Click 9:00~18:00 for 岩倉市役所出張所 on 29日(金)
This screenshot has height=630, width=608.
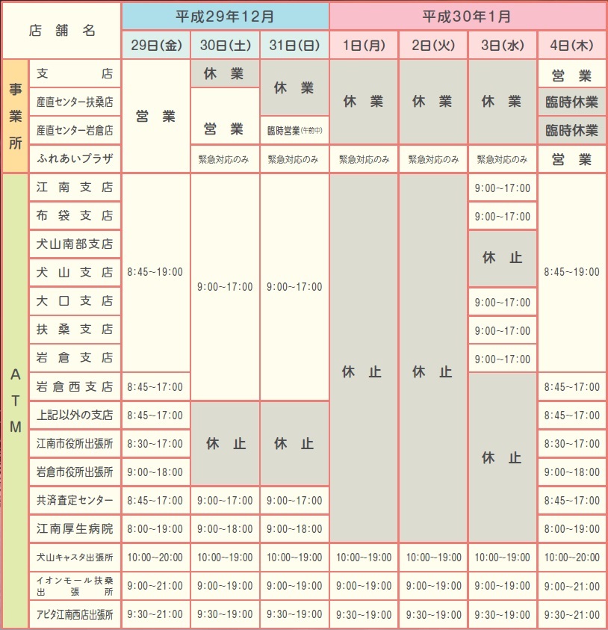(156, 472)
